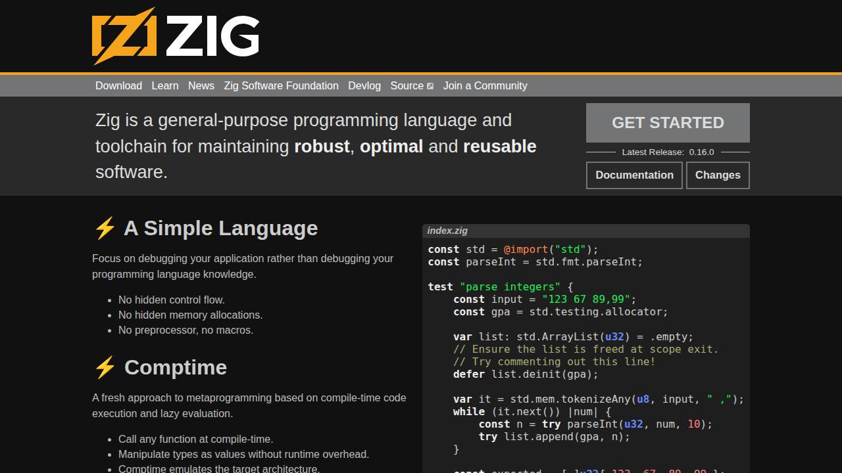The height and width of the screenshot is (473, 842).
Task: Click 'No hidden memory allocations.' bullet
Action: 190,315
